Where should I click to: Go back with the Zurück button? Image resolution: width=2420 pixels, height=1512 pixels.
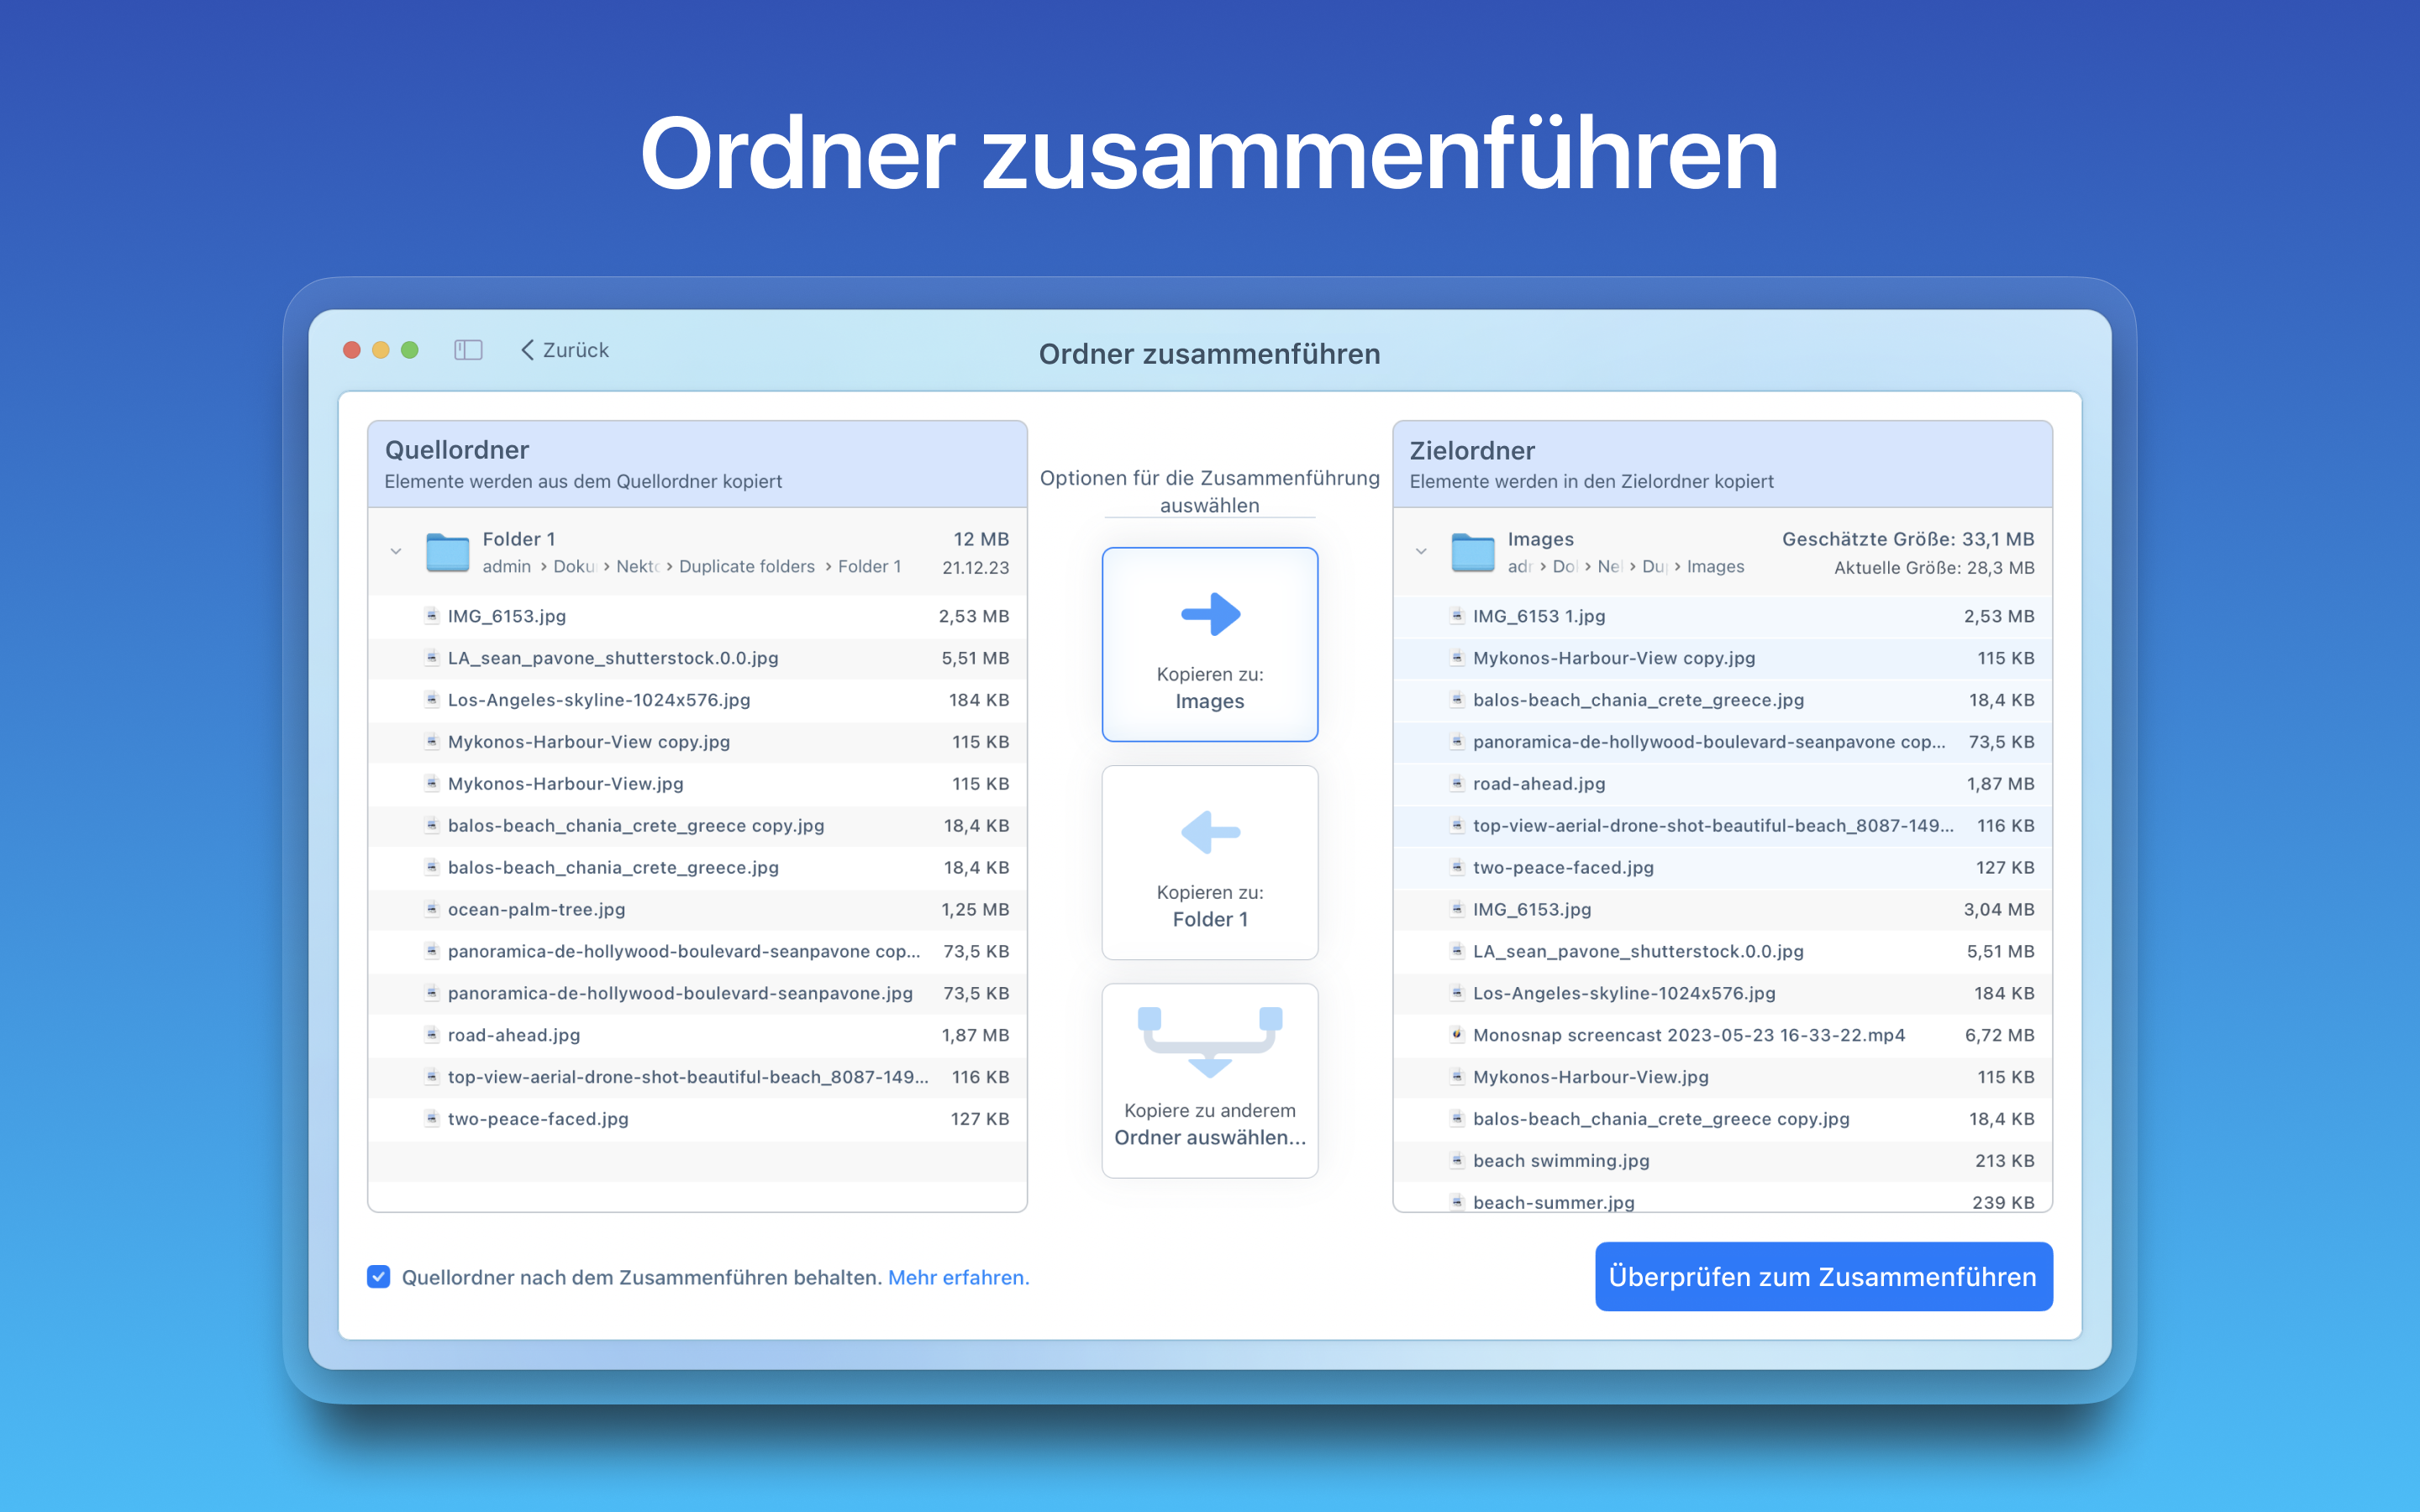click(x=565, y=350)
